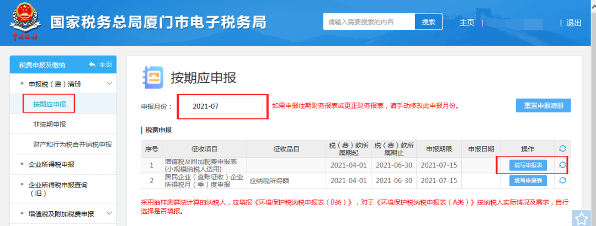Viewport: 596px width, 226px height.
Task: Refresh row 2 企业所得税 declaration status
Action: click(x=562, y=180)
